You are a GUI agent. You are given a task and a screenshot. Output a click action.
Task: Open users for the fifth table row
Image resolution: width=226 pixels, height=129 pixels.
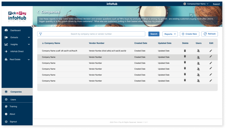[x=198, y=75]
